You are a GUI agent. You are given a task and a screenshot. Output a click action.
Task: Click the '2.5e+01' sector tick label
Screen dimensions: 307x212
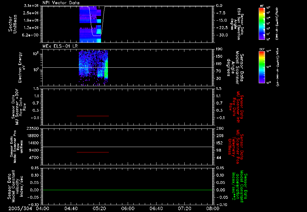31,13
